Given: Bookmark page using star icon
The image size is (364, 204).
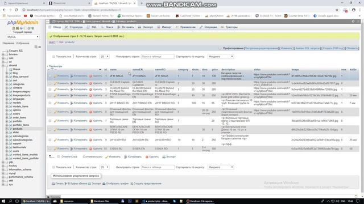Looking at the screenshot, I should click(x=337, y=10).
